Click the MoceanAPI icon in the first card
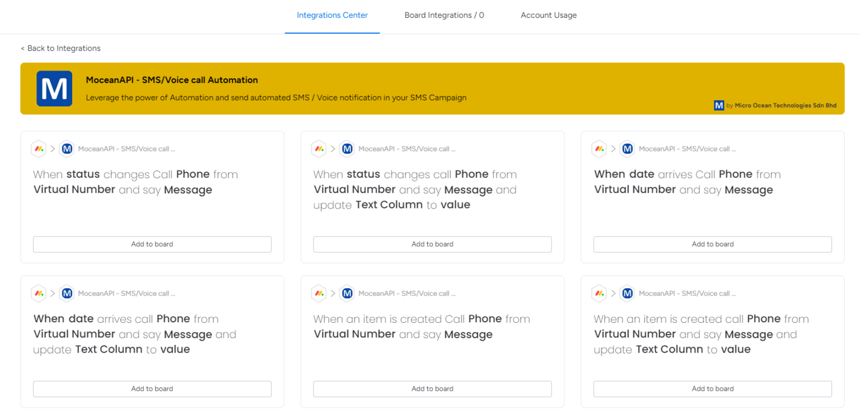The width and height of the screenshot is (860, 417). click(x=67, y=149)
